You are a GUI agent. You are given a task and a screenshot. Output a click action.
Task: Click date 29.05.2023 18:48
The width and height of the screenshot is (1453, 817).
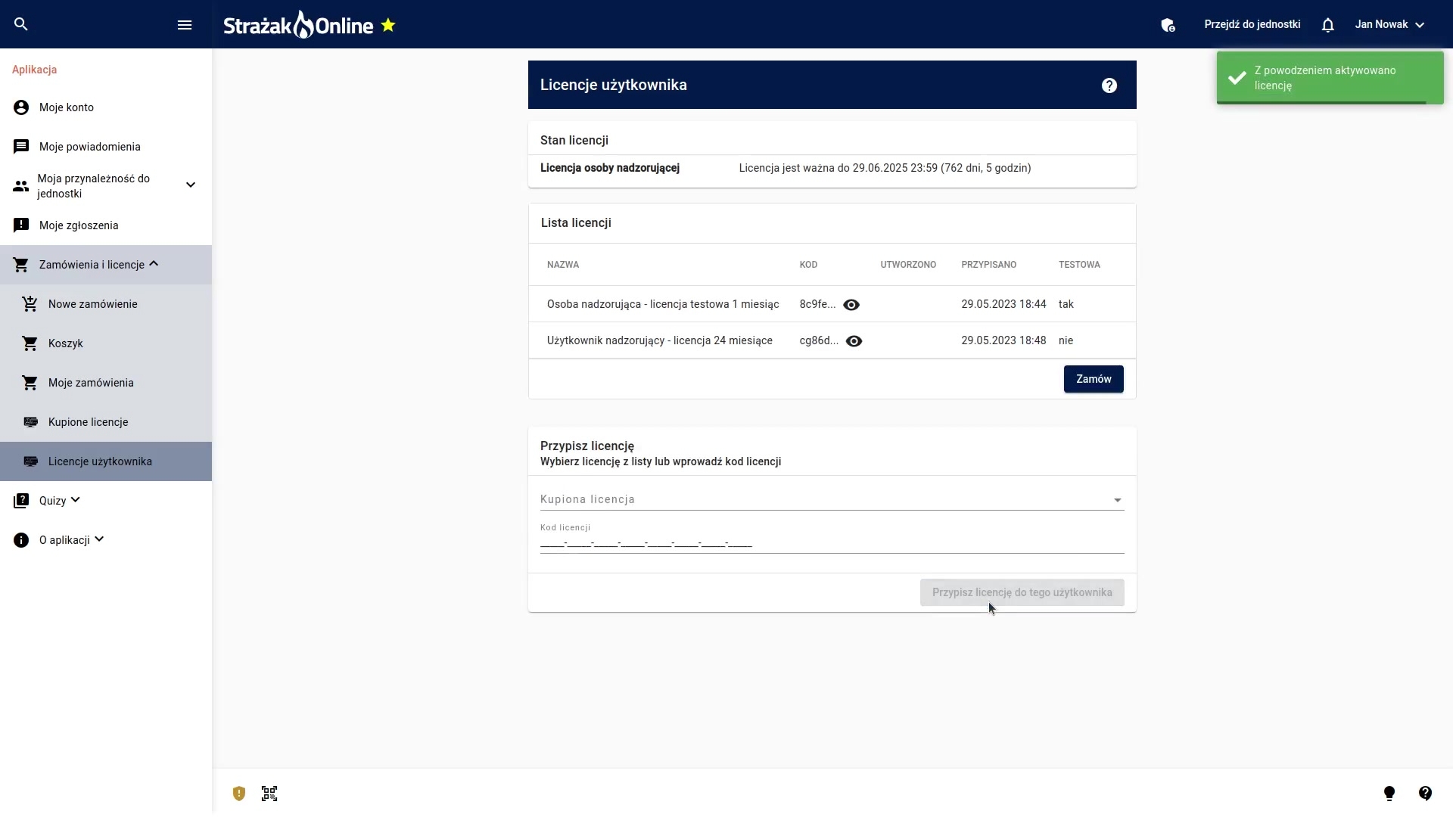pyautogui.click(x=1003, y=340)
